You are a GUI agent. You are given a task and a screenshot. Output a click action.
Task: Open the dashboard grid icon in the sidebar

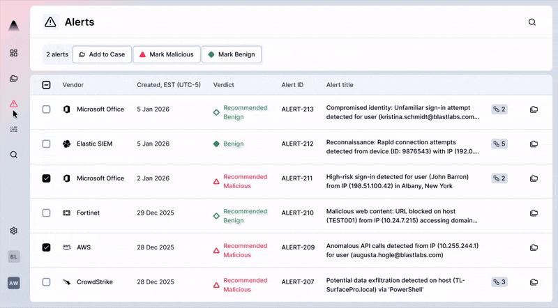pos(14,53)
